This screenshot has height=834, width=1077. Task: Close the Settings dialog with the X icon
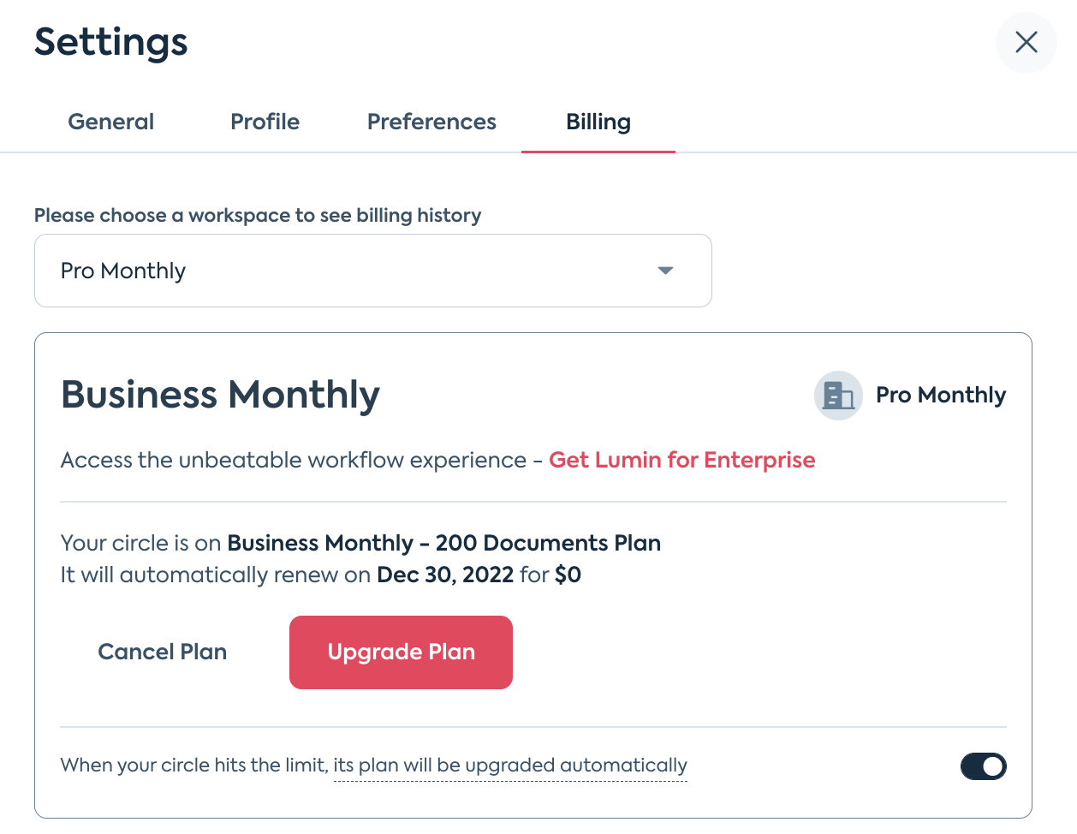pos(1026,42)
